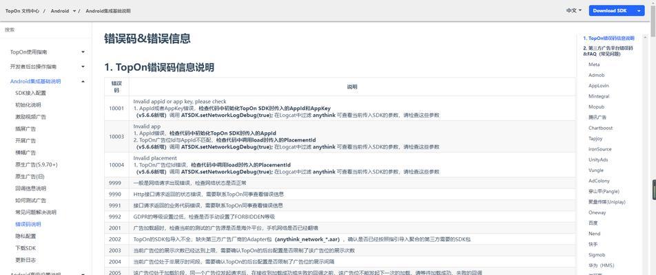Click error code 9999 cell
The height and width of the screenshot is (275, 656).
116,183
